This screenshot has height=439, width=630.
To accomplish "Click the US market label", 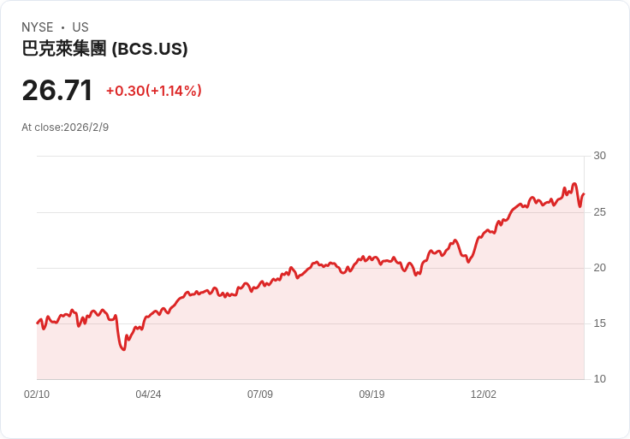I will click(80, 27).
